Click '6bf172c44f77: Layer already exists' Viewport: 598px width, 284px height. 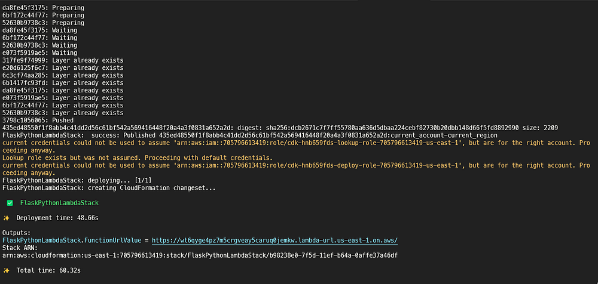[x=63, y=106]
